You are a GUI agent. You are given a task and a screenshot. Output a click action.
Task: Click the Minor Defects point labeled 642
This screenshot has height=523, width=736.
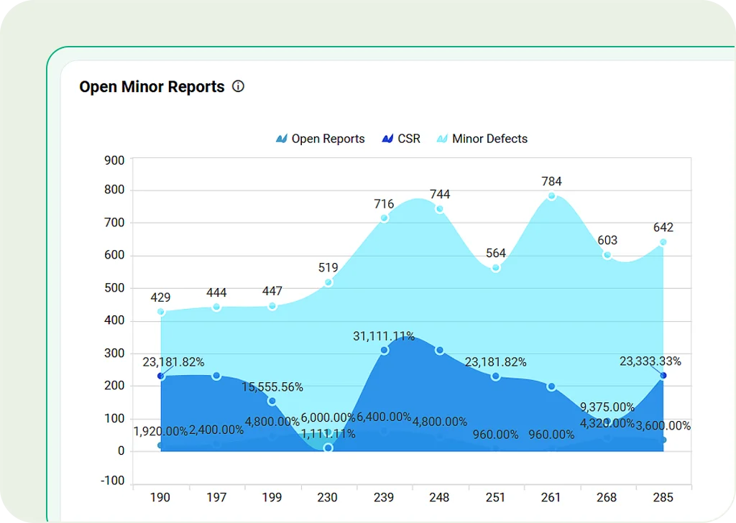click(663, 242)
